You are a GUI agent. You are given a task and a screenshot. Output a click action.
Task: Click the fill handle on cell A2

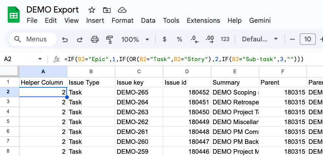coord(67,97)
